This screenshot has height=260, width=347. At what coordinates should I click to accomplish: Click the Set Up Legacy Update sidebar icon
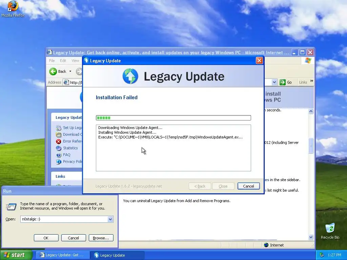click(x=58, y=128)
